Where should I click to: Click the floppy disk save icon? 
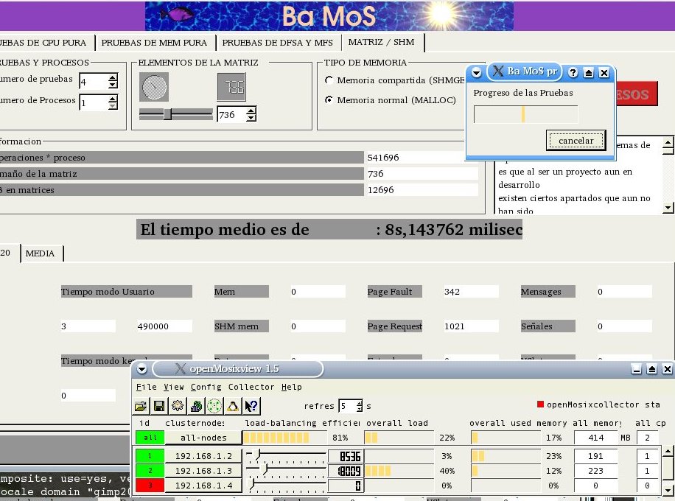pos(158,405)
